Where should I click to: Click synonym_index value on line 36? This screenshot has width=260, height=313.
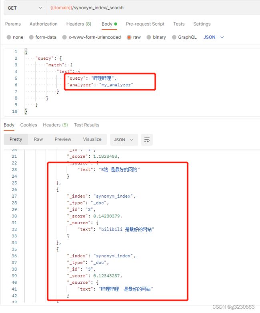point(113,256)
